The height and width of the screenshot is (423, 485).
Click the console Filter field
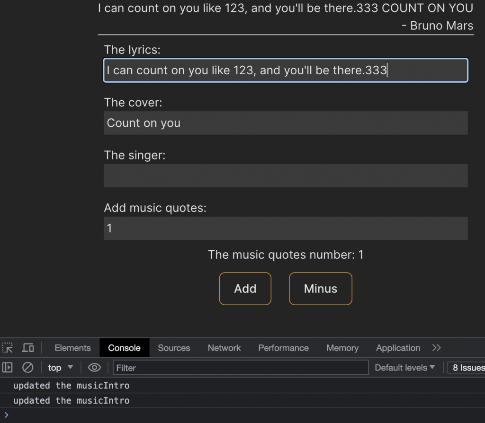click(x=241, y=368)
